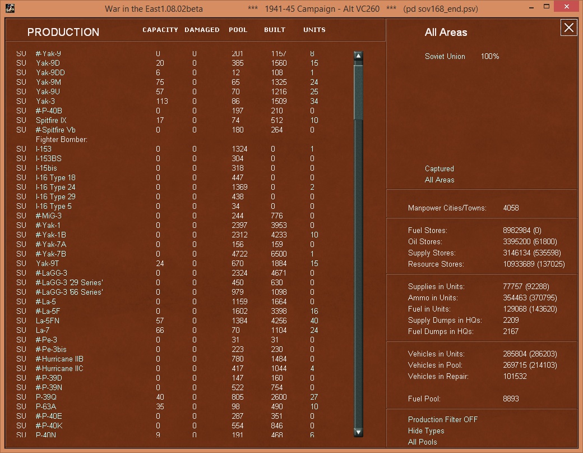
Task: Sort production by CAPACITY column
Action: 160,30
